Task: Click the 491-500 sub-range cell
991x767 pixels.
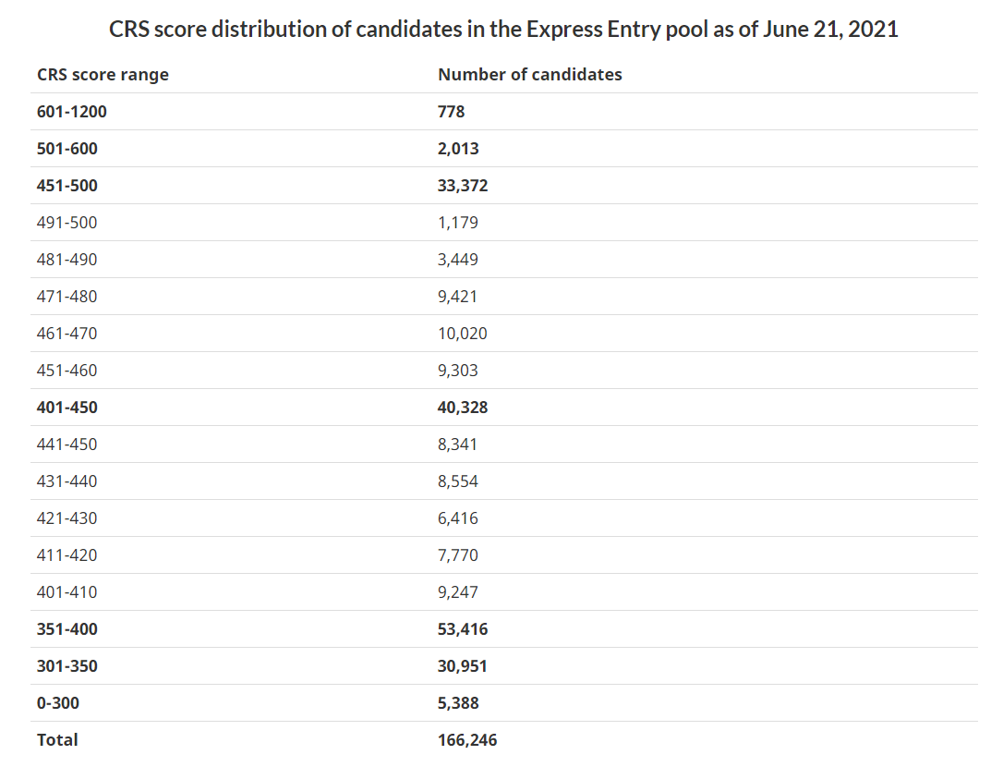Action: pos(66,223)
